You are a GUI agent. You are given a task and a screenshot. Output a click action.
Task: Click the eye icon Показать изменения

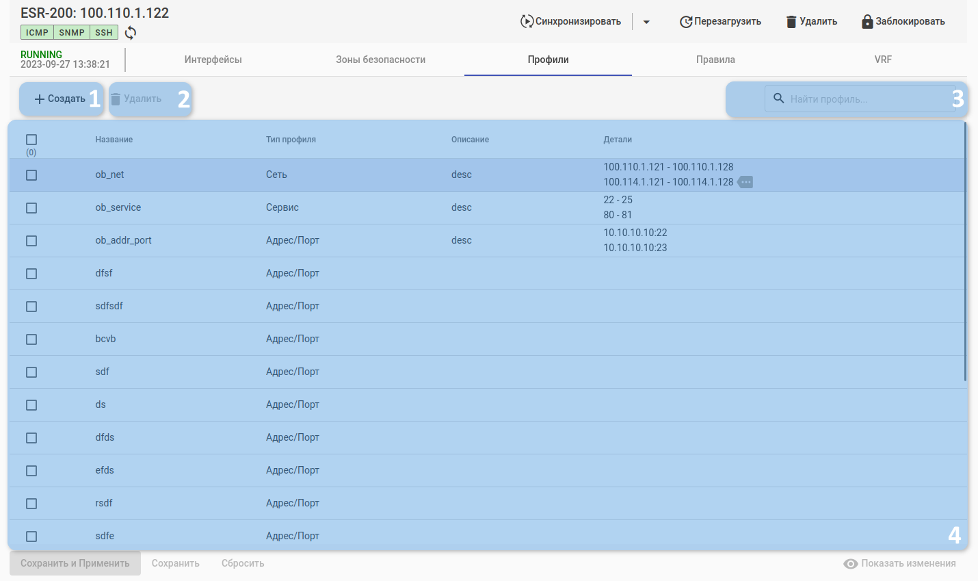(850, 564)
